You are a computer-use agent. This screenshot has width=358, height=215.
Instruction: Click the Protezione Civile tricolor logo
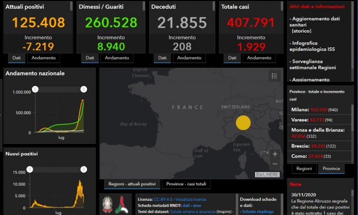click(122, 205)
